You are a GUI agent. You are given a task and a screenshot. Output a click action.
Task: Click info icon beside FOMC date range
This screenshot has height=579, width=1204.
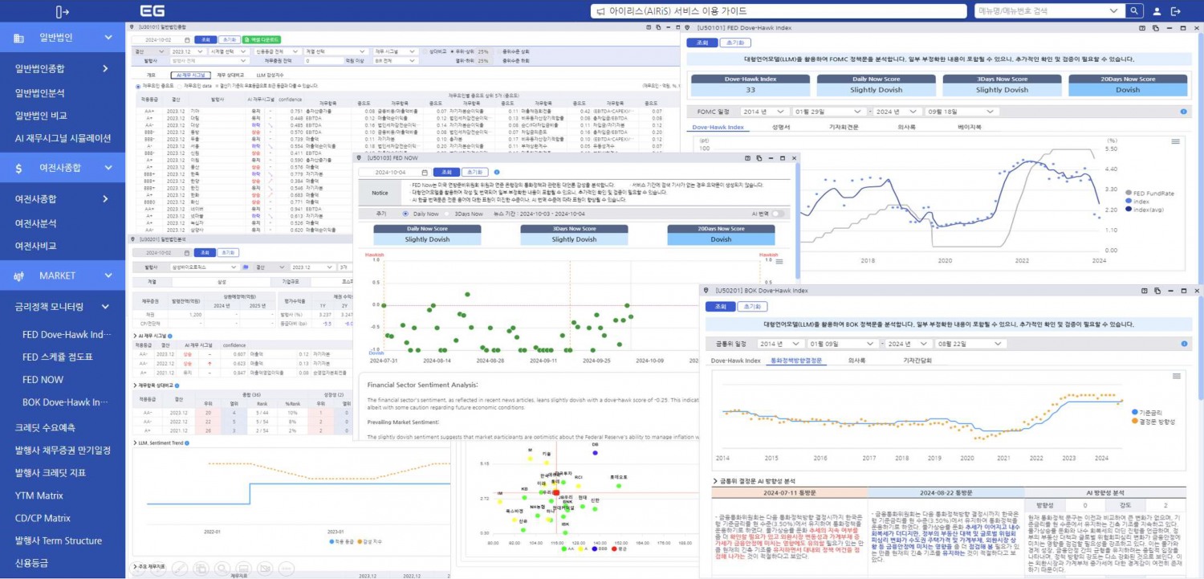1183,112
